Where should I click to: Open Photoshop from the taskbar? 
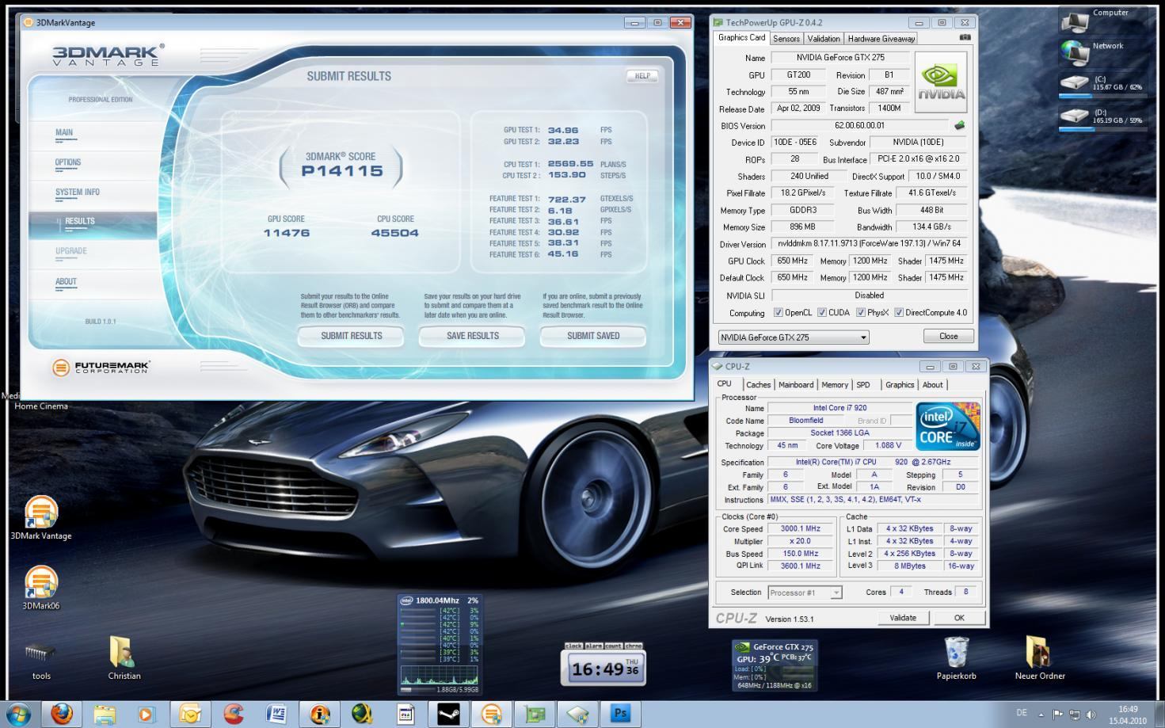click(x=620, y=714)
